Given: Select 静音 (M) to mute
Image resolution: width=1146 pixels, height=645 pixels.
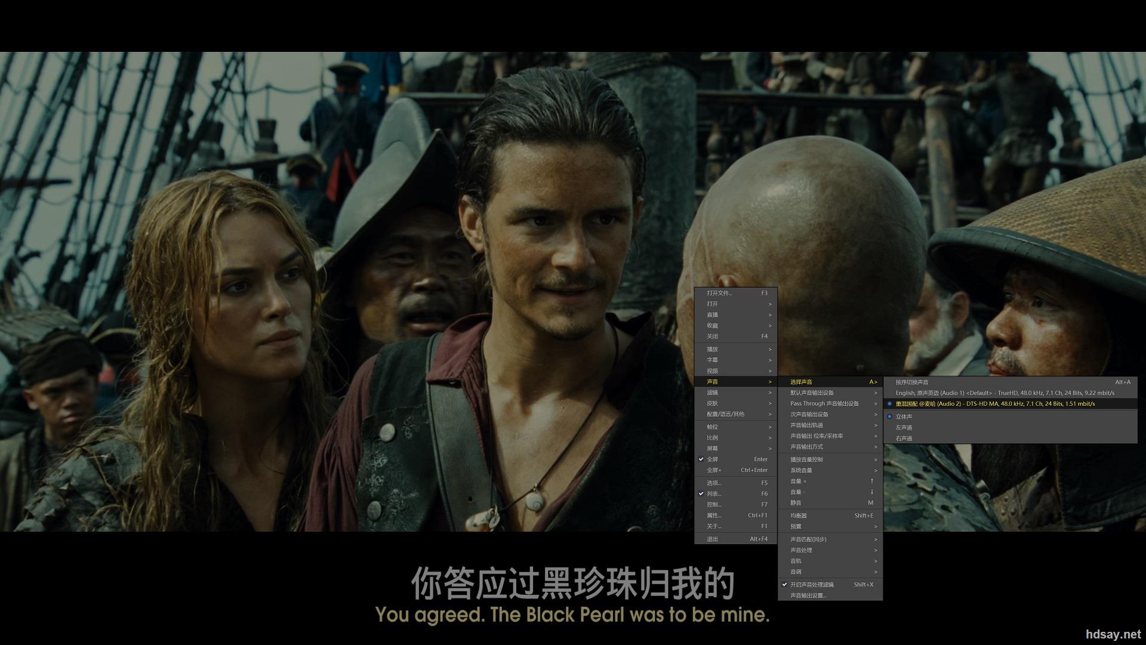Looking at the screenshot, I should [830, 502].
